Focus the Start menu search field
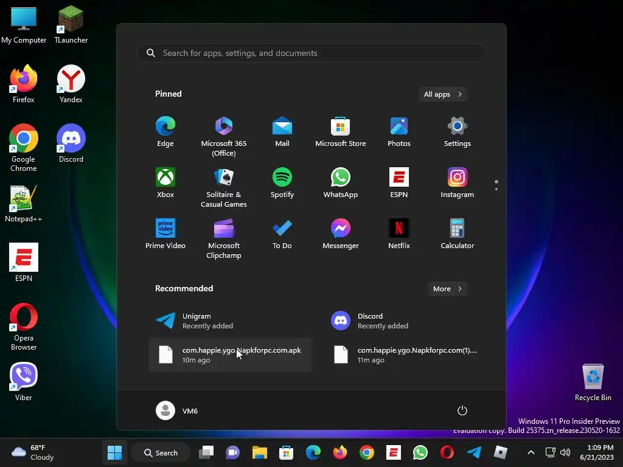The width and height of the screenshot is (623, 467). 311,53
